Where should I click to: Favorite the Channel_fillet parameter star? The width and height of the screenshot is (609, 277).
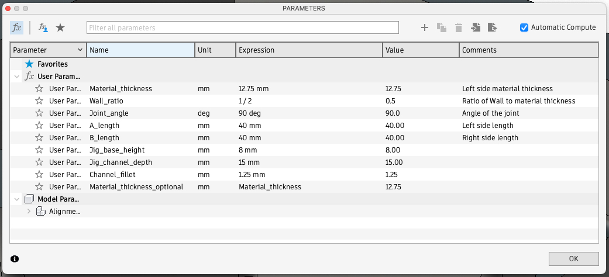(39, 175)
